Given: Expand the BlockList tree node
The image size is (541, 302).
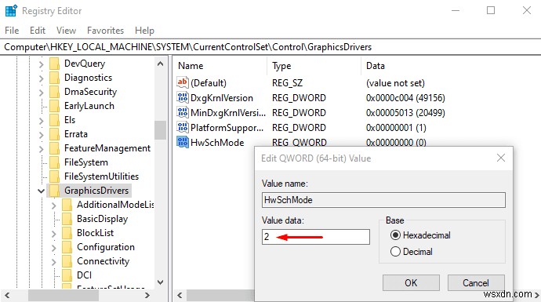Looking at the screenshot, I should pyautogui.click(x=54, y=234).
